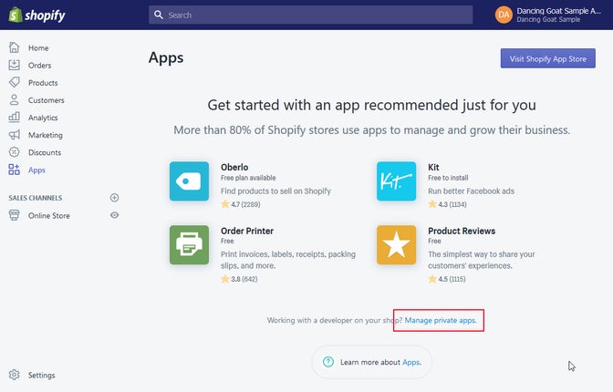This screenshot has width=613, height=392.
Task: Click the Apps grid icon
Action: point(14,170)
